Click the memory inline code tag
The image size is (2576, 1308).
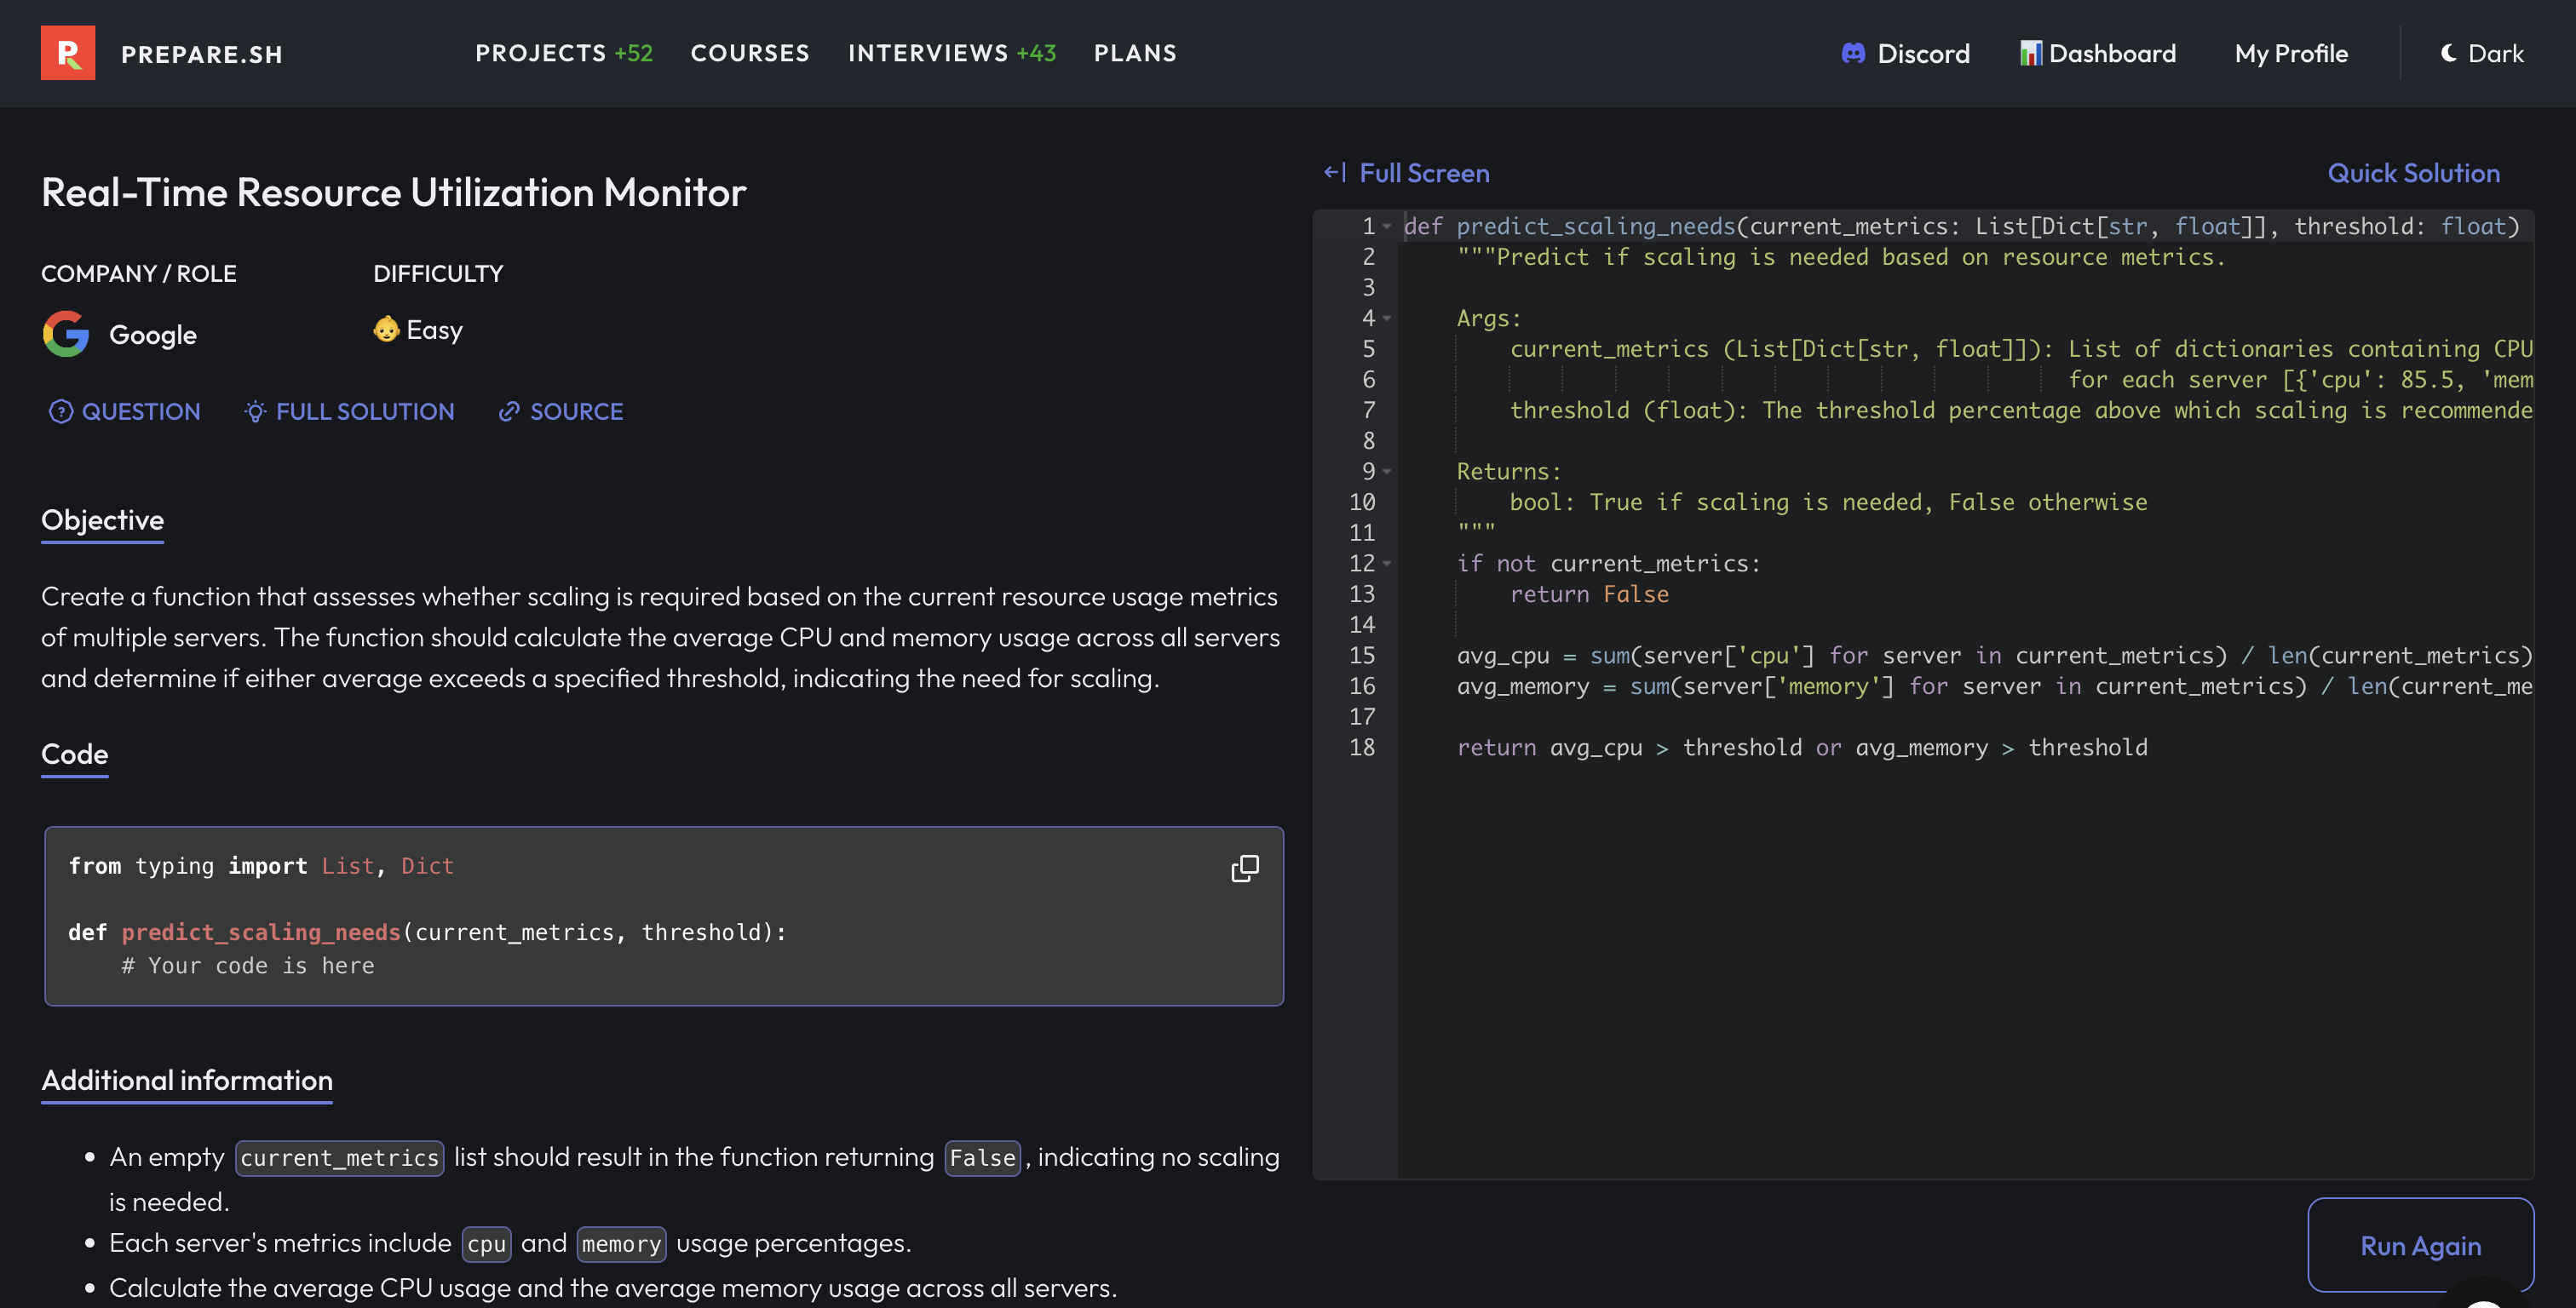tap(621, 1244)
